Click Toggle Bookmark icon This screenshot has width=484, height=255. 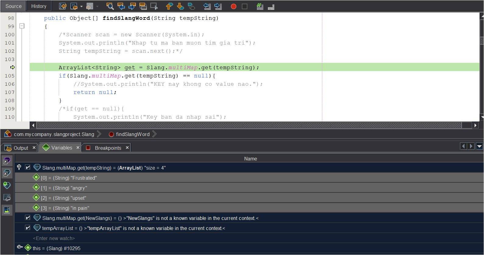coord(191,6)
